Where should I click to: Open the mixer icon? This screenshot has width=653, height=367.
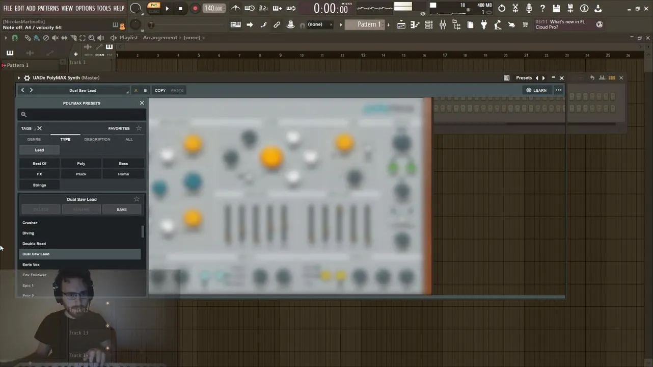(x=443, y=24)
